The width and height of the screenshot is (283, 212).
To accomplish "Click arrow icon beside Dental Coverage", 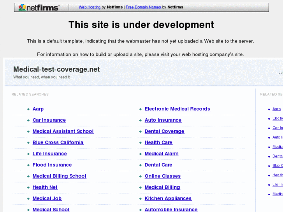I will [140, 131].
